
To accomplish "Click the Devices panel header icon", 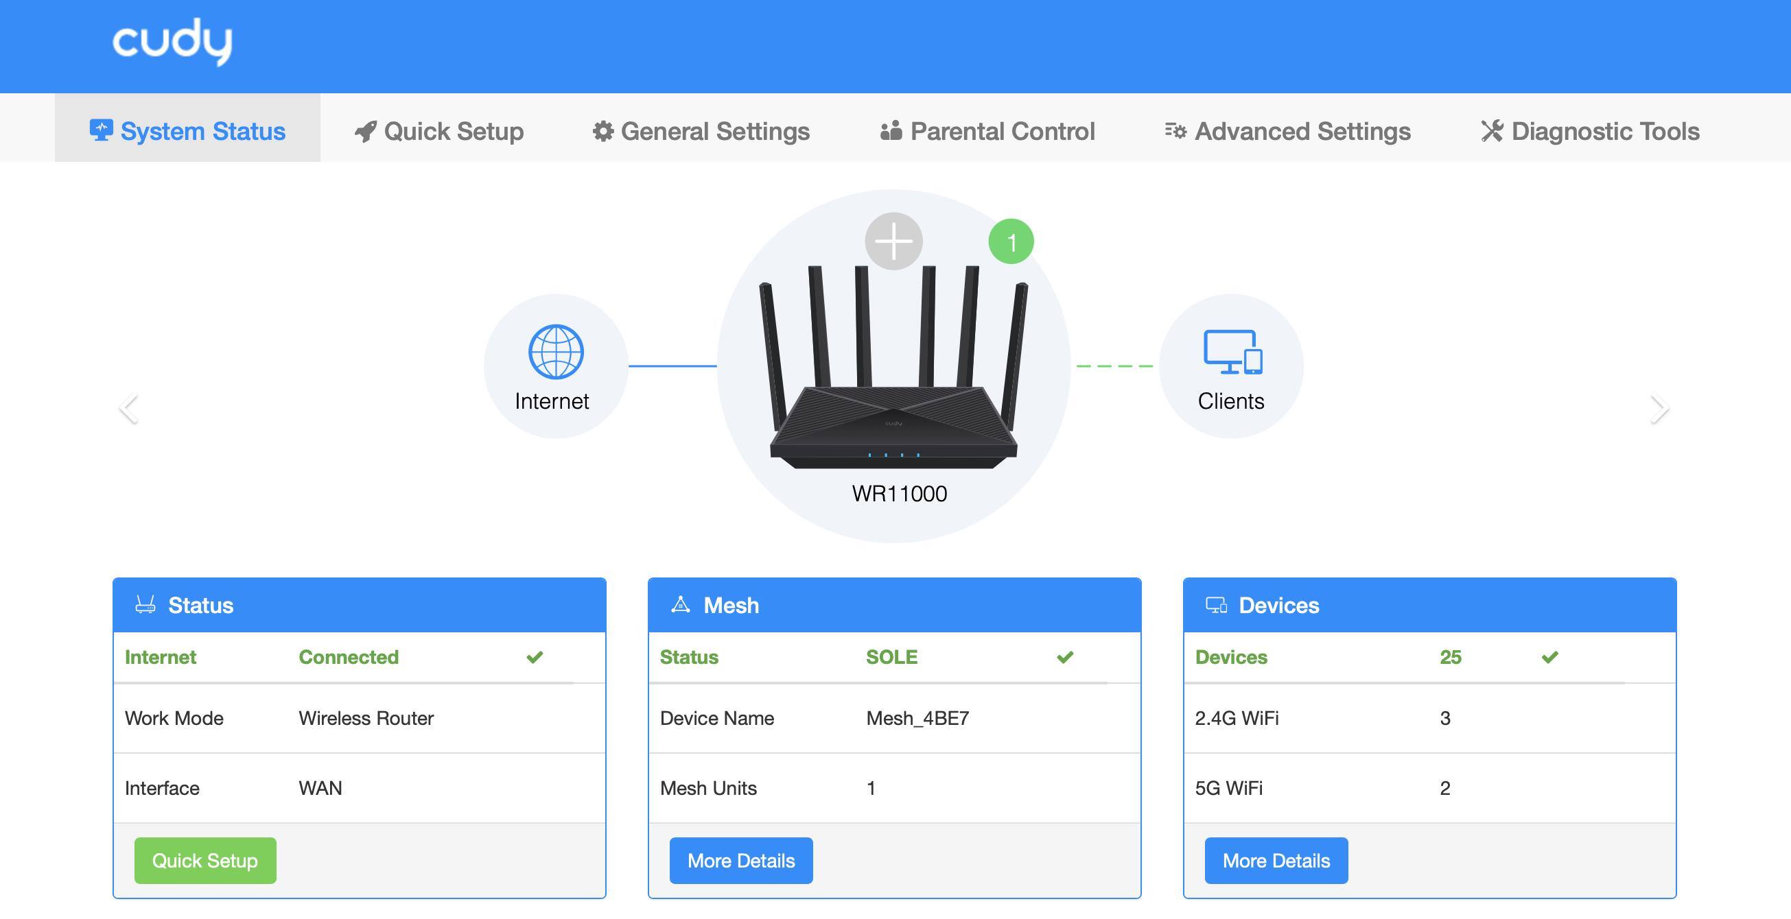I will [1216, 605].
